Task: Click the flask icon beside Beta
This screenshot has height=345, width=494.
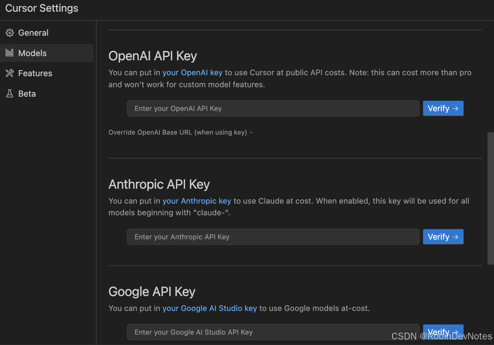Action: point(10,94)
